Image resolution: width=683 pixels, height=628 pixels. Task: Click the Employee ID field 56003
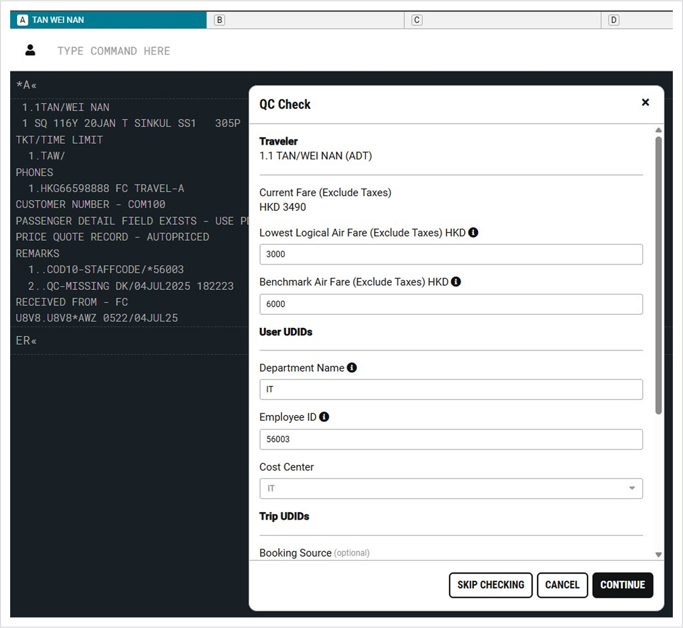pyautogui.click(x=451, y=439)
